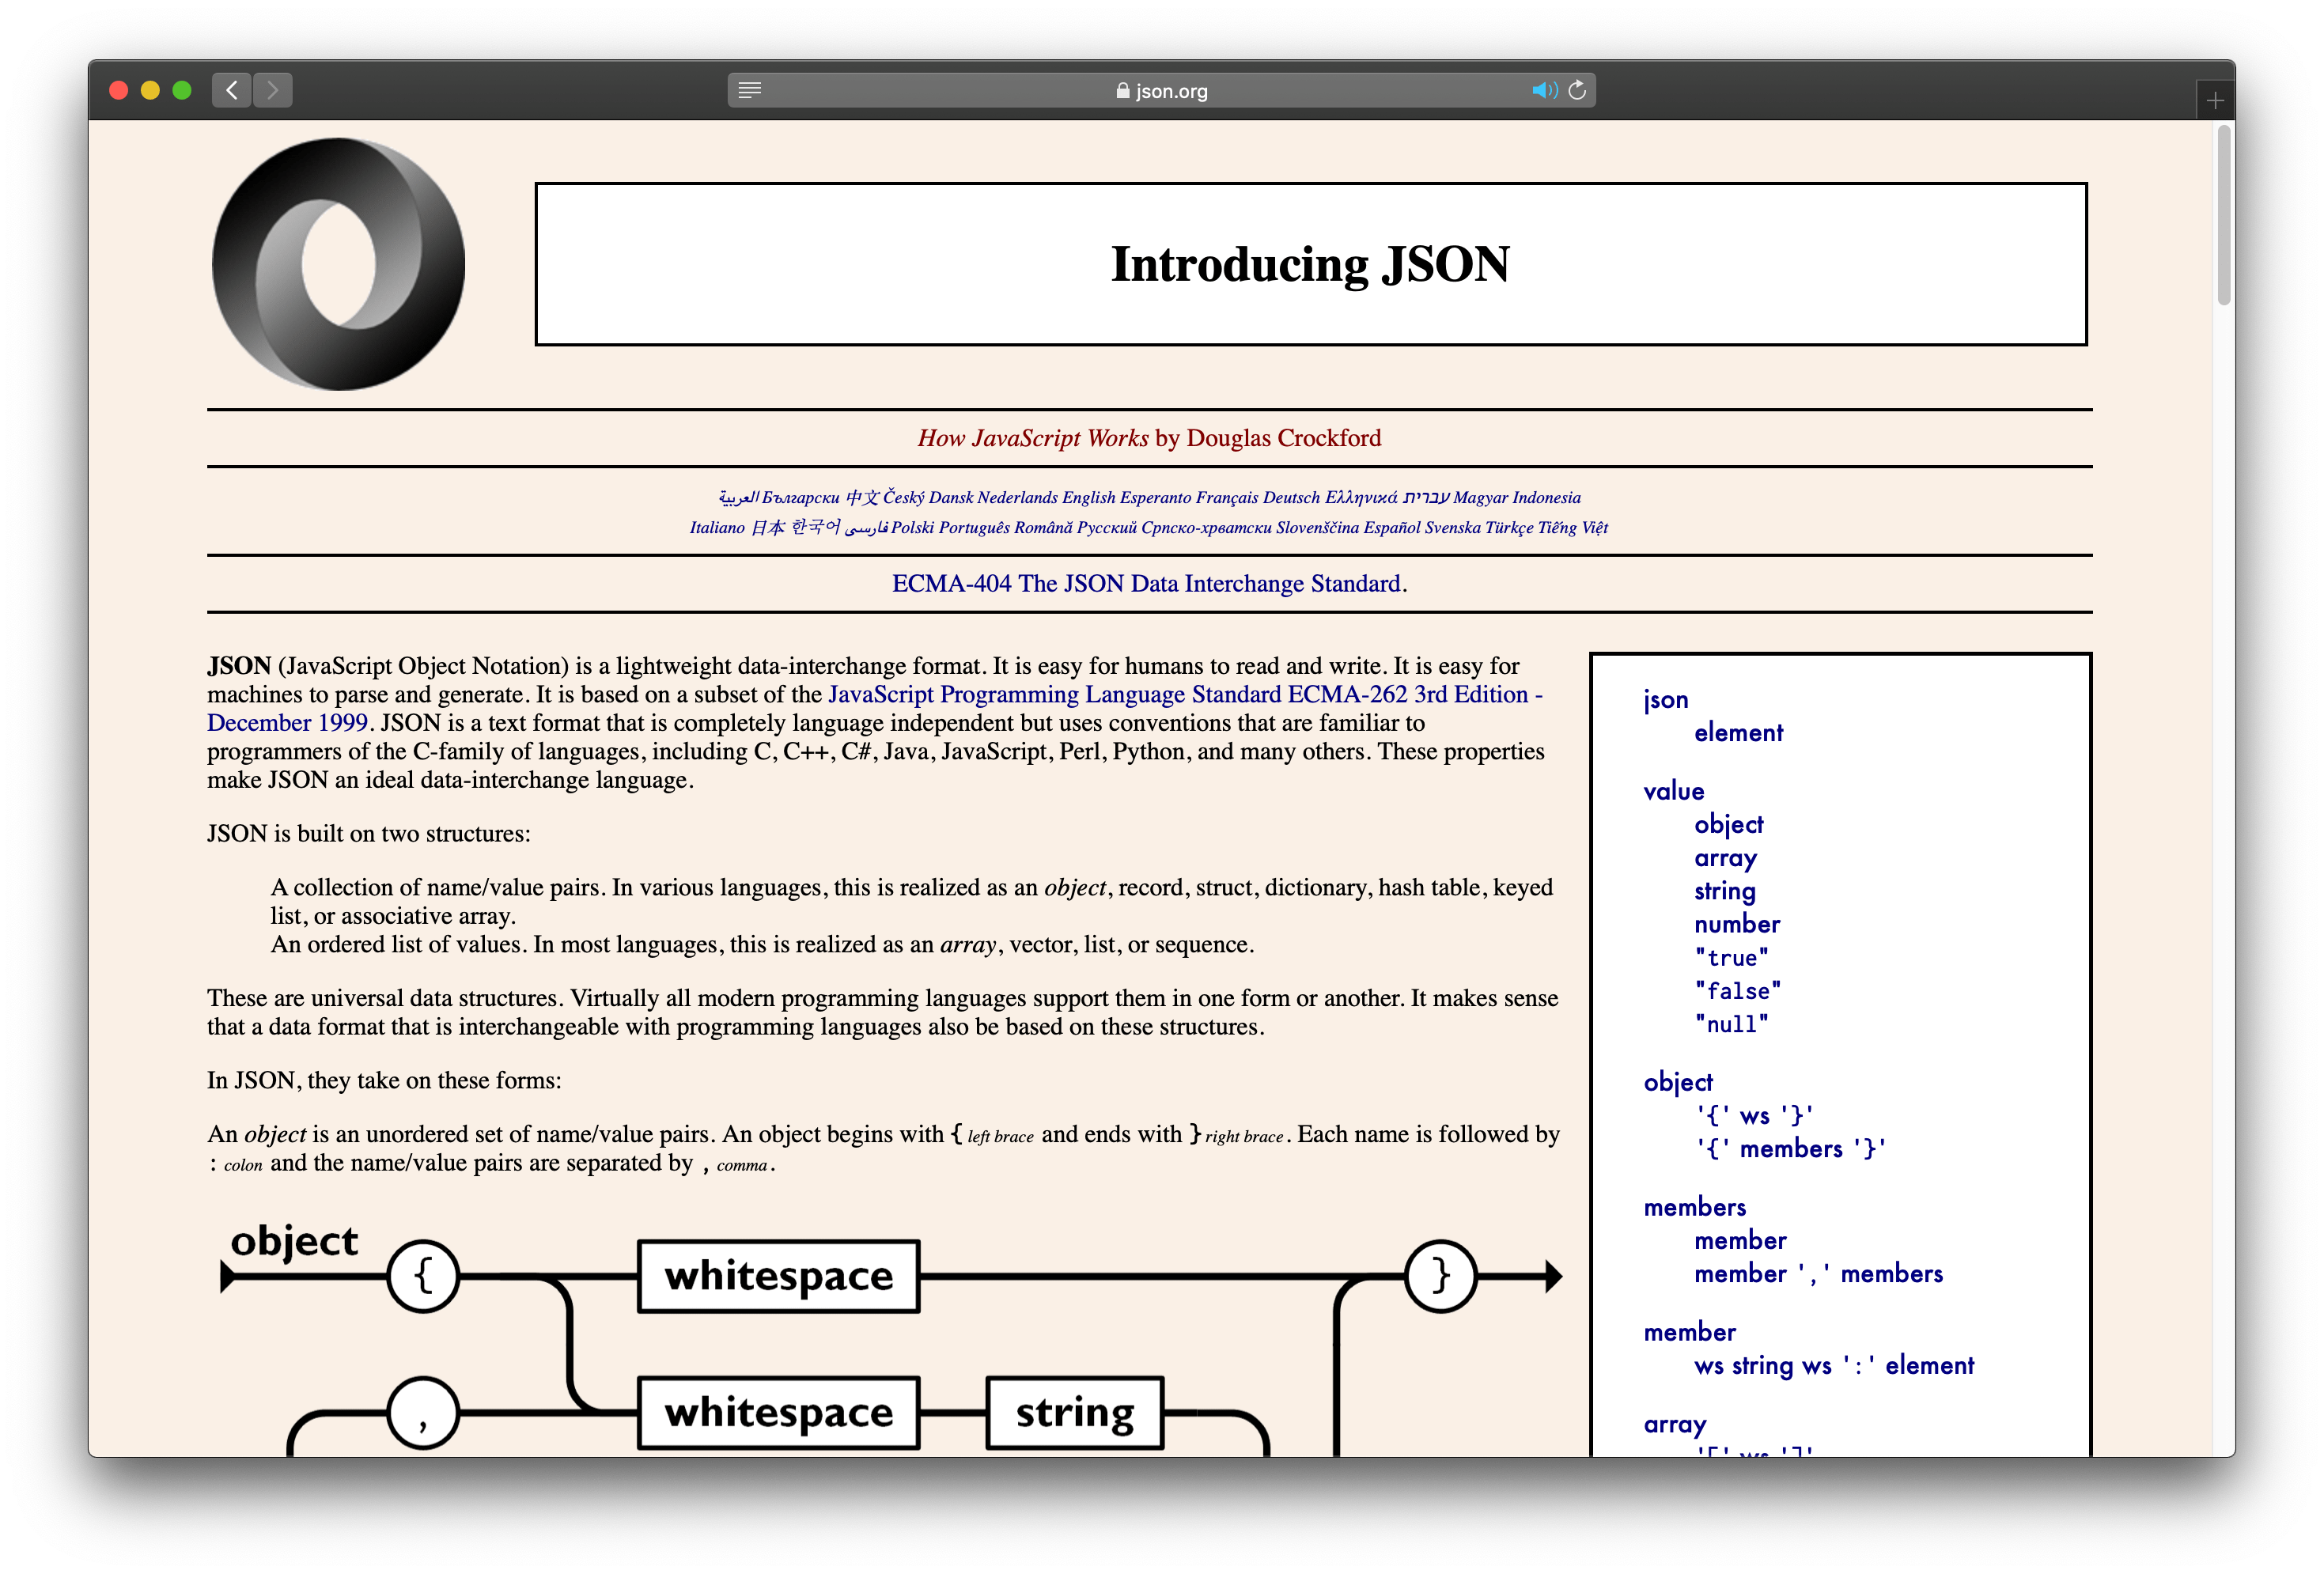Switch page language to Ελληνικά

pyautogui.click(x=1361, y=498)
